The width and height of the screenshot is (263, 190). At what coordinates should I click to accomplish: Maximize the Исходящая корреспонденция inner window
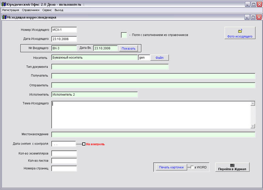click(x=253, y=17)
